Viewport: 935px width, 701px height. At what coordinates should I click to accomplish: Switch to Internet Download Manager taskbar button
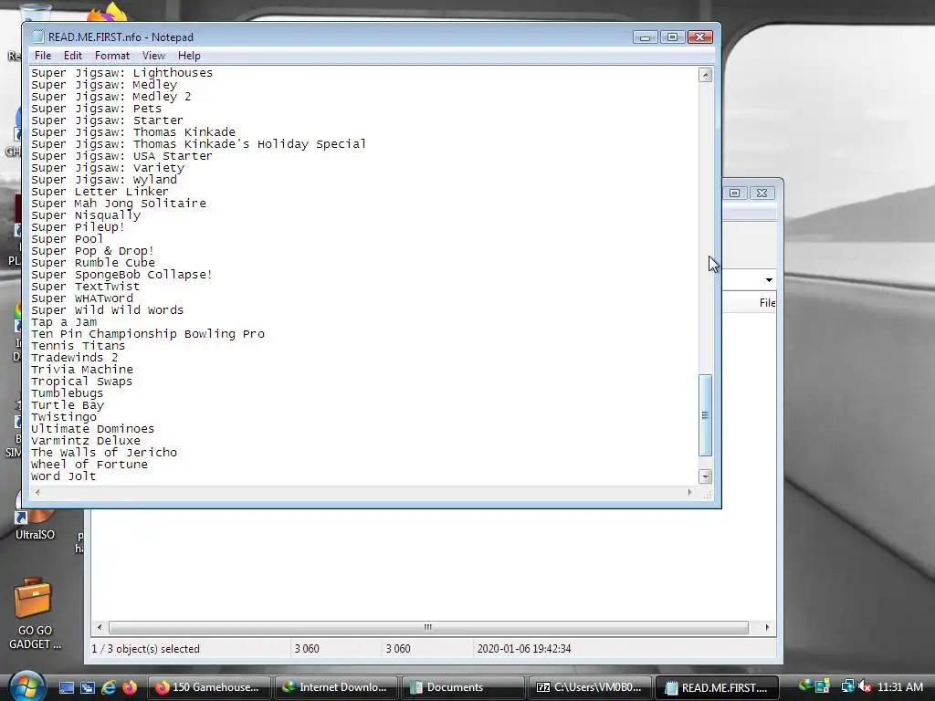coord(336,687)
